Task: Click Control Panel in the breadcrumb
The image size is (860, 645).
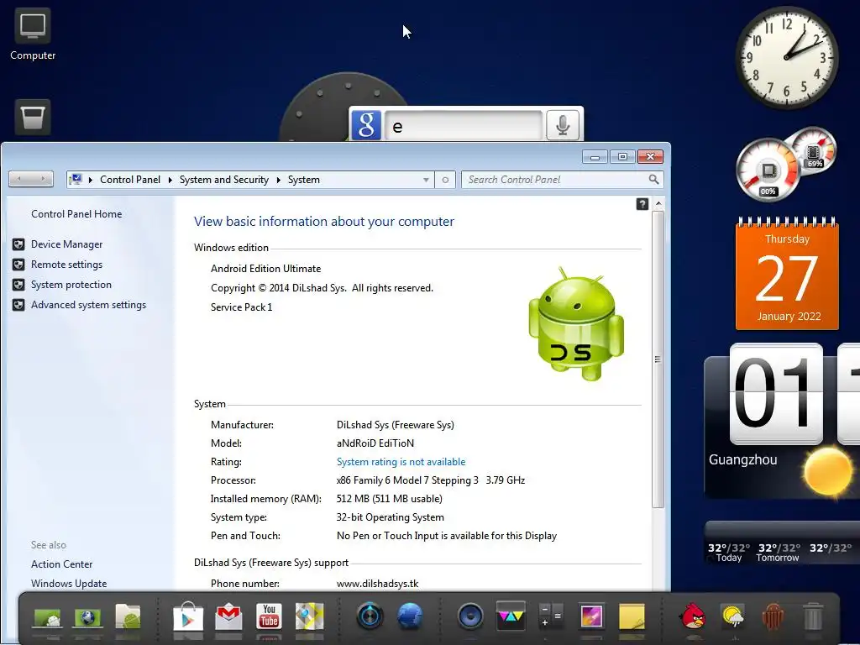Action: pos(130,180)
